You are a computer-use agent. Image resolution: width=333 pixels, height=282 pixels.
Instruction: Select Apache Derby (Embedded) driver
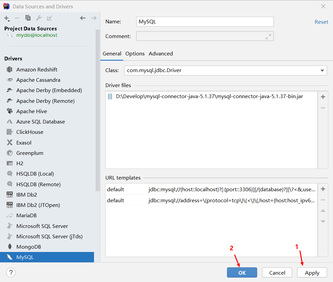[x=47, y=90]
